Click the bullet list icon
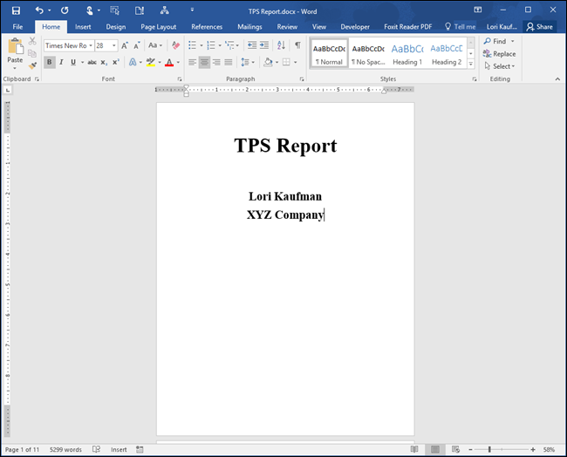 pos(193,44)
